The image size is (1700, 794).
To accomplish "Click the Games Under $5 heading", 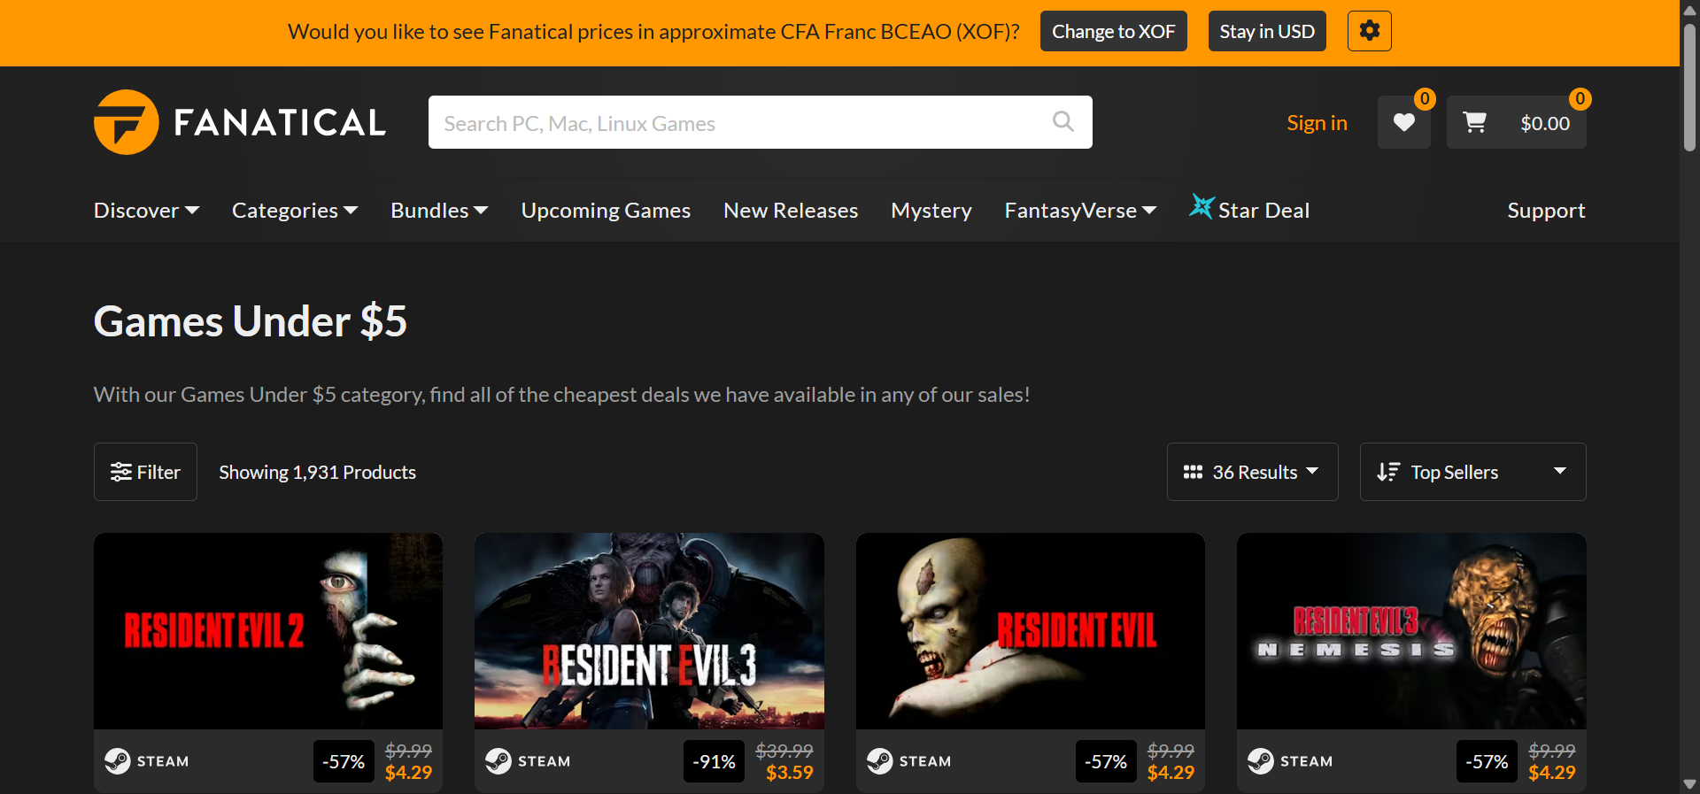I will click(x=251, y=321).
